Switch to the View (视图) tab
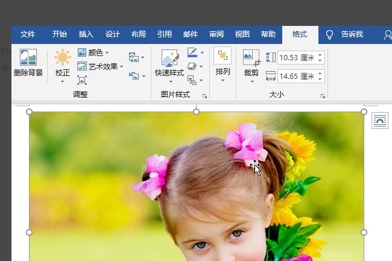 click(x=242, y=34)
